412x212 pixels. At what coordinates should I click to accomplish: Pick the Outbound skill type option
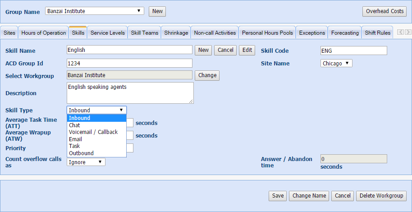pos(81,153)
